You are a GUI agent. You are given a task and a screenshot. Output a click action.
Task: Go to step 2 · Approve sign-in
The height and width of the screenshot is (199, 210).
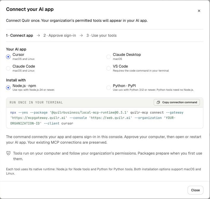[60, 35]
